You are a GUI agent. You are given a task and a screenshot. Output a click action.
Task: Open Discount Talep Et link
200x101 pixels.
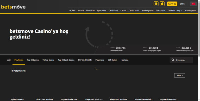click(175, 11)
